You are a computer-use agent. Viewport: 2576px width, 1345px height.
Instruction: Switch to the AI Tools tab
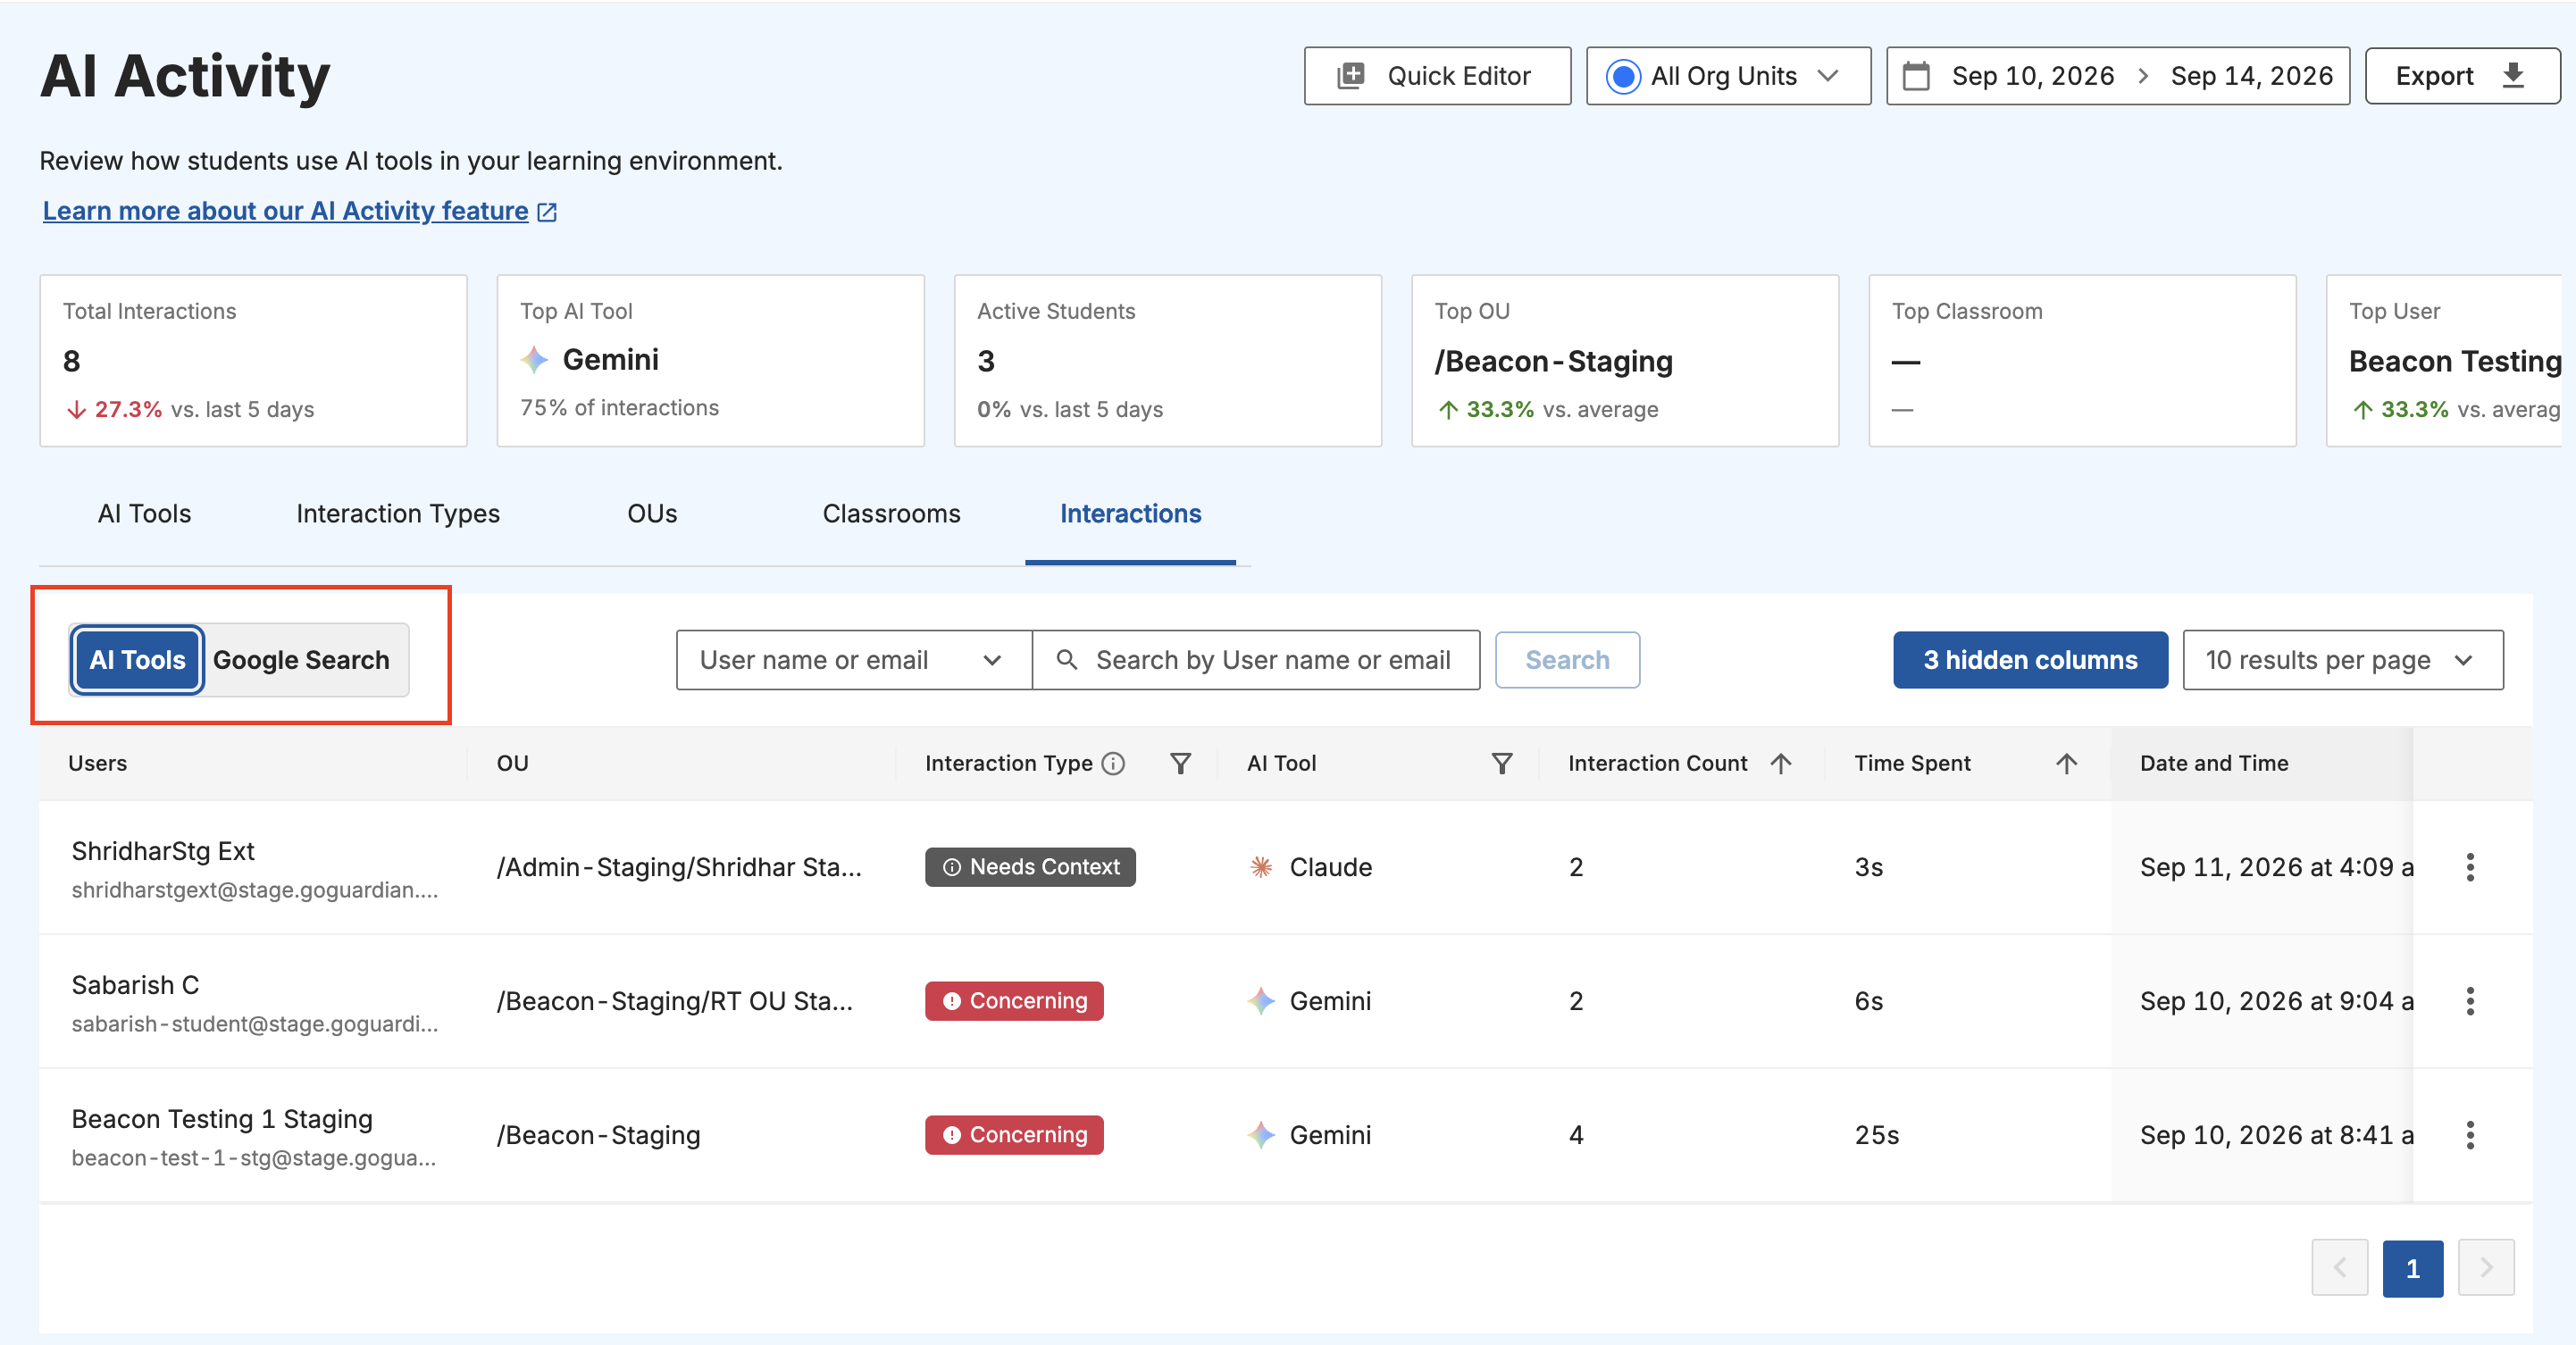point(144,514)
